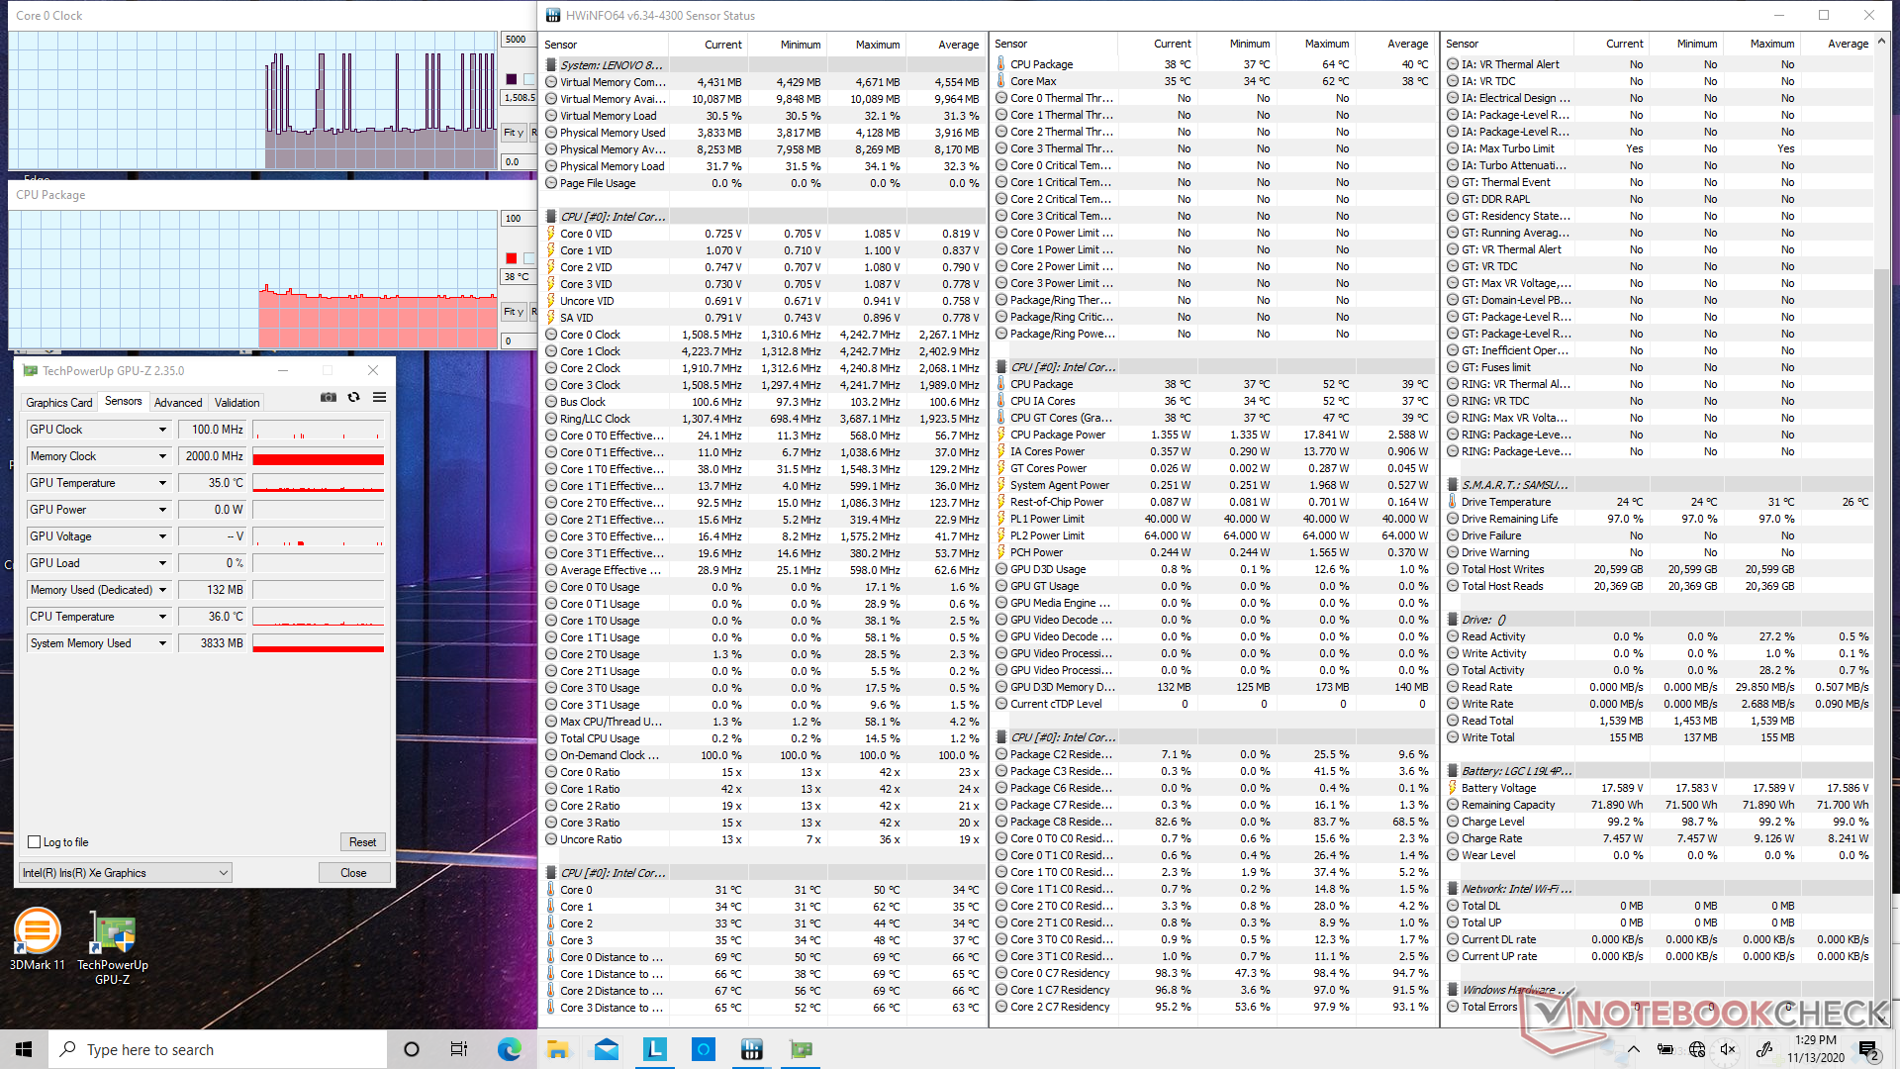Expand the GPU Temperature sensor dropdown
The width and height of the screenshot is (1900, 1069).
coord(162,483)
